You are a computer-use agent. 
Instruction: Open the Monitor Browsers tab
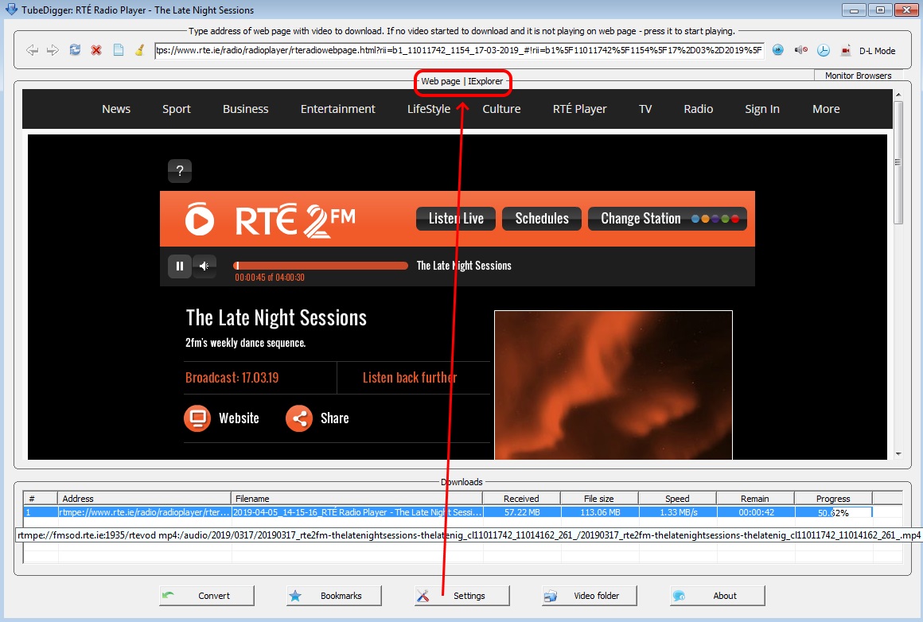click(858, 76)
